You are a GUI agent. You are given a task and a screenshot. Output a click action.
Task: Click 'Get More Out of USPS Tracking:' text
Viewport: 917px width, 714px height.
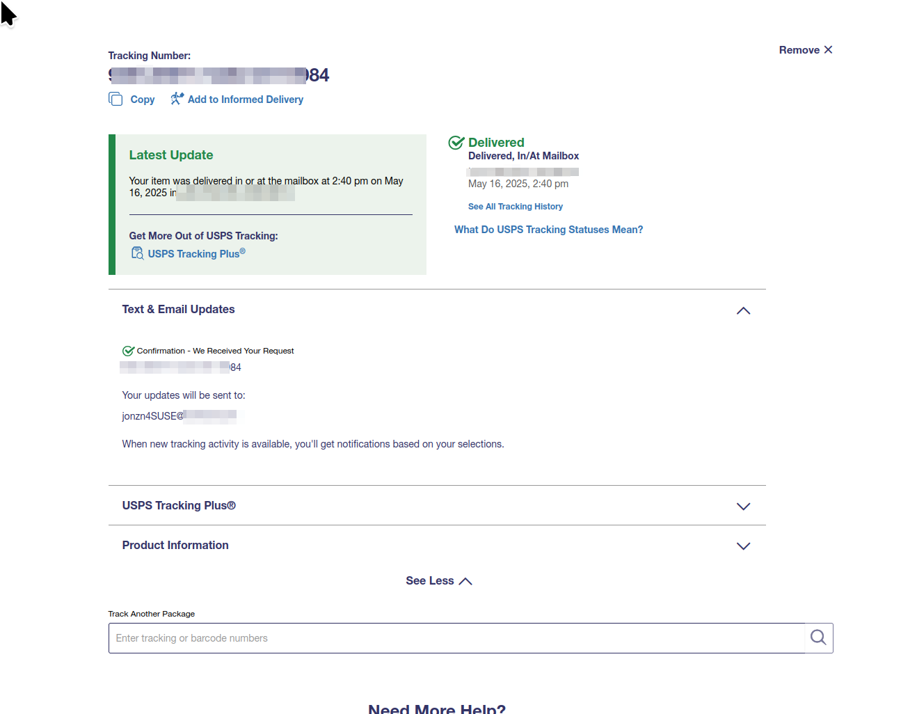pos(203,236)
